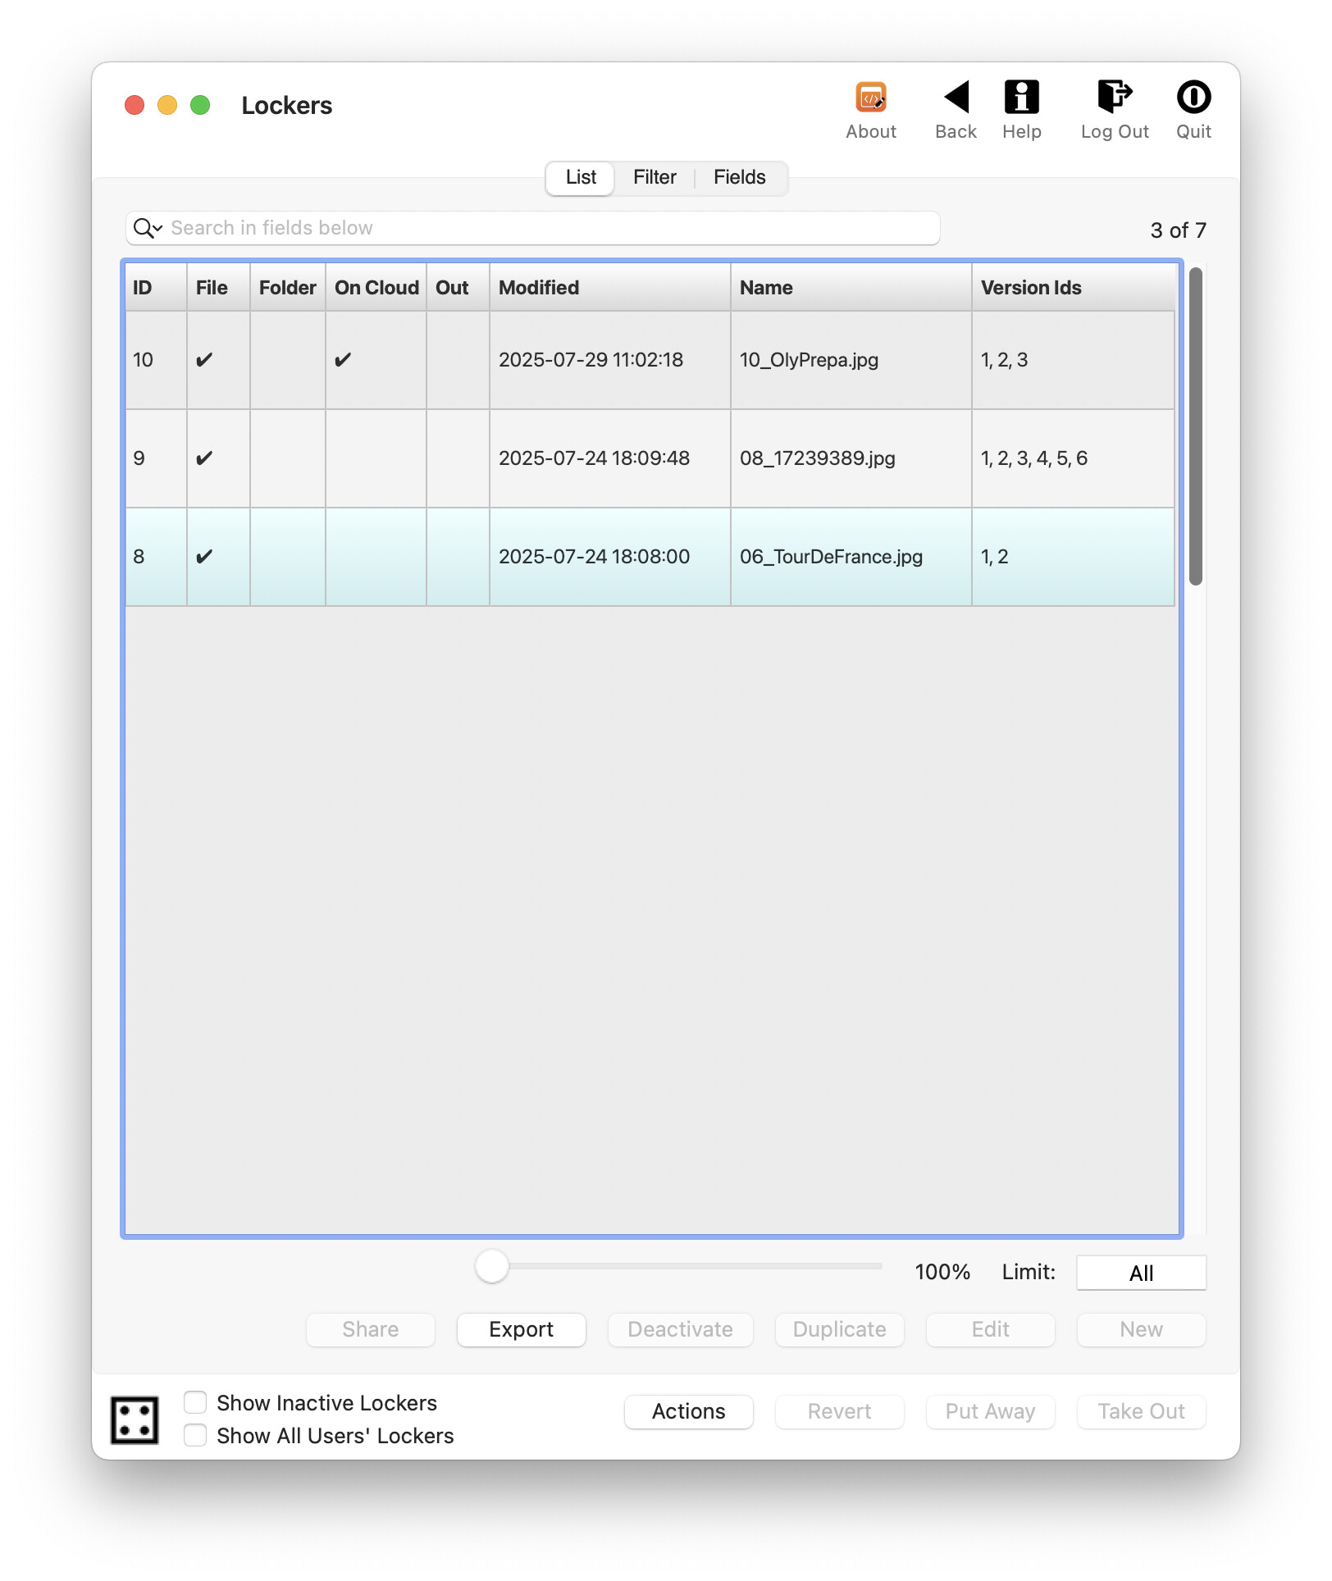
Task: Log Out using the door icon
Action: click(1114, 98)
